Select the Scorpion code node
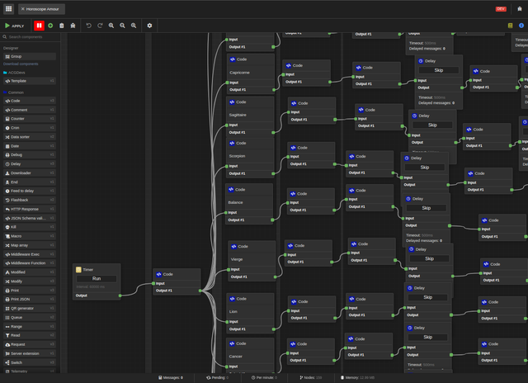 click(250, 158)
